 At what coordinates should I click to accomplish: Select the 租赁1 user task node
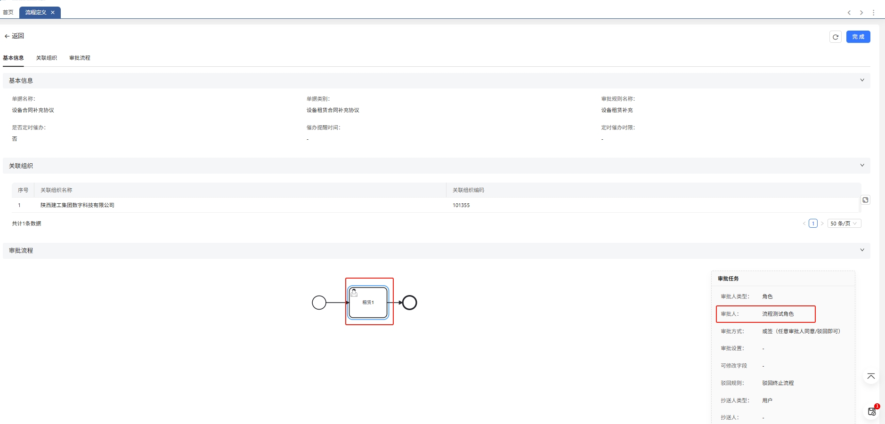coord(368,302)
